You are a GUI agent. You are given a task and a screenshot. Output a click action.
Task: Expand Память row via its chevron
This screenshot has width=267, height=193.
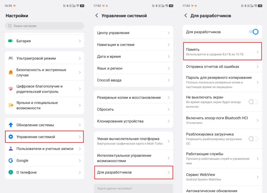click(257, 52)
